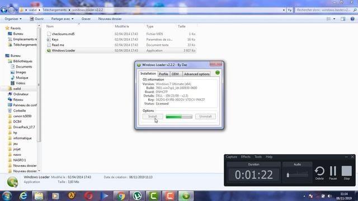Open the orange Camtasia recorder taskbar icon
Viewport: 358px width, 201px height.
(x=170, y=196)
